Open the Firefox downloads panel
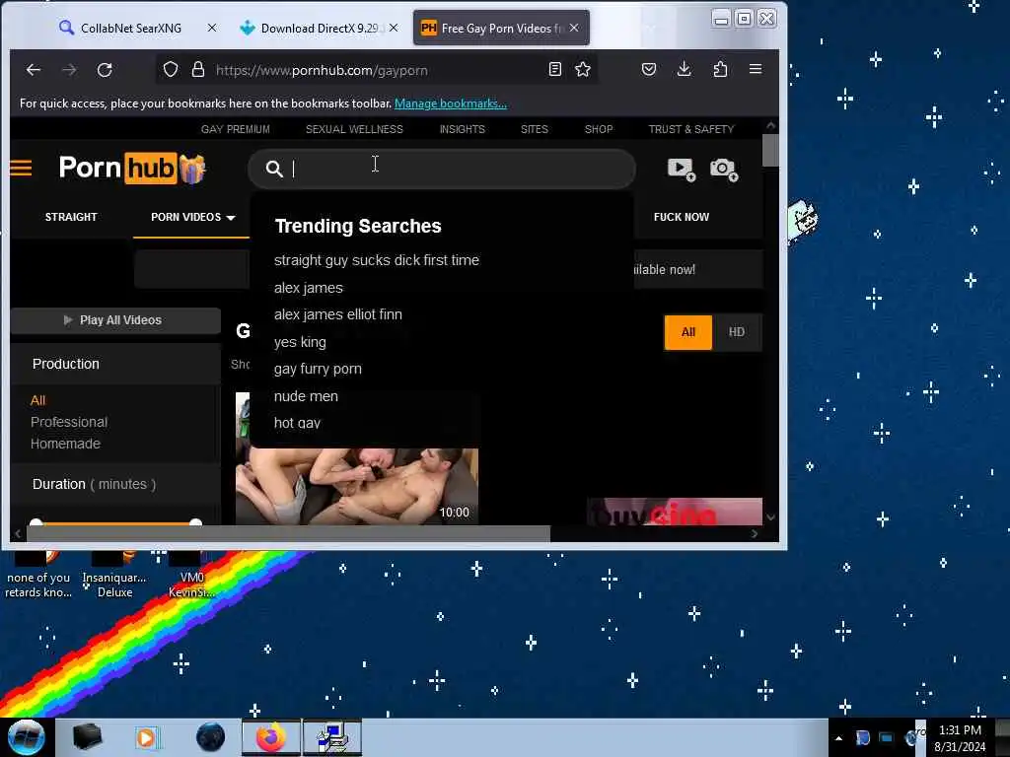Screen dimensions: 1010x757 [x=685, y=70]
